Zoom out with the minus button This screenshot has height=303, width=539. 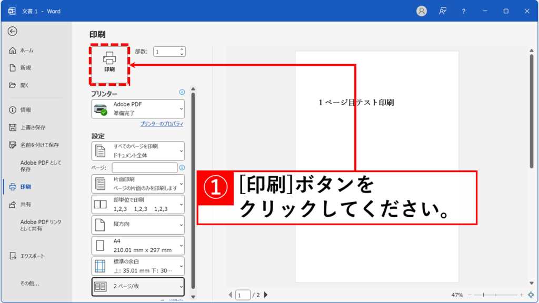(470, 295)
